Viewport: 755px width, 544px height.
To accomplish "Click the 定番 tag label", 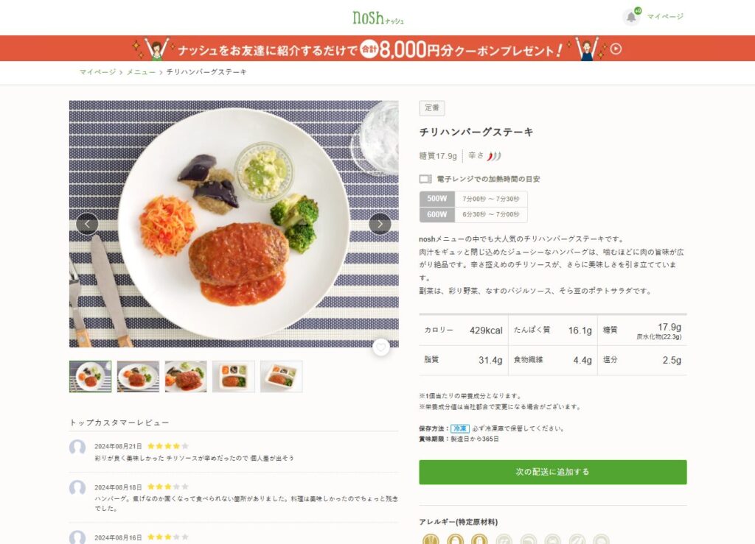I will pyautogui.click(x=432, y=108).
